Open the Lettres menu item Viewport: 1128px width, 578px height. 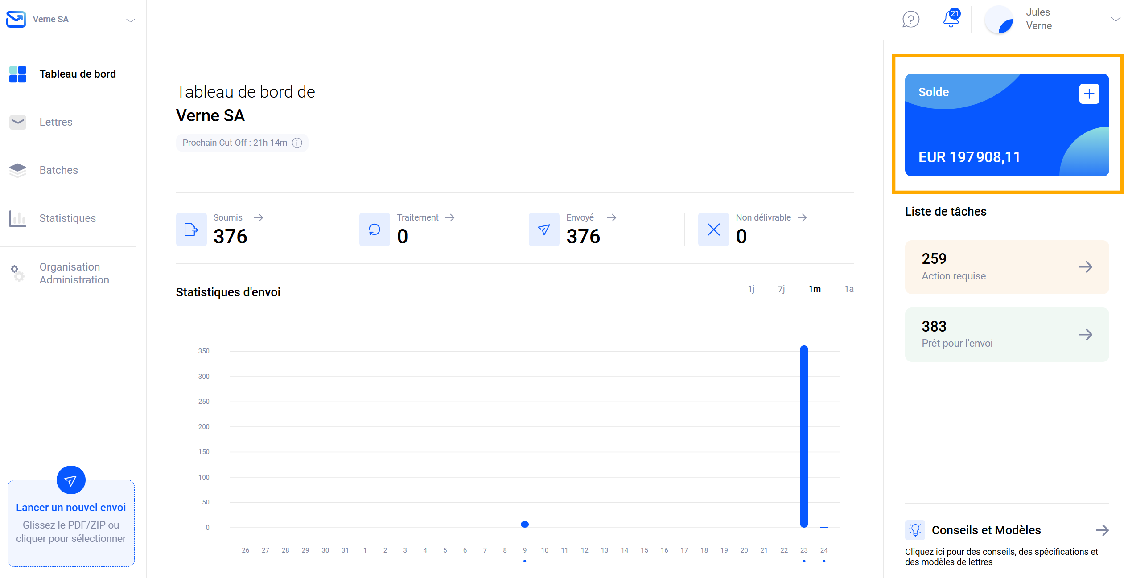[x=56, y=122]
